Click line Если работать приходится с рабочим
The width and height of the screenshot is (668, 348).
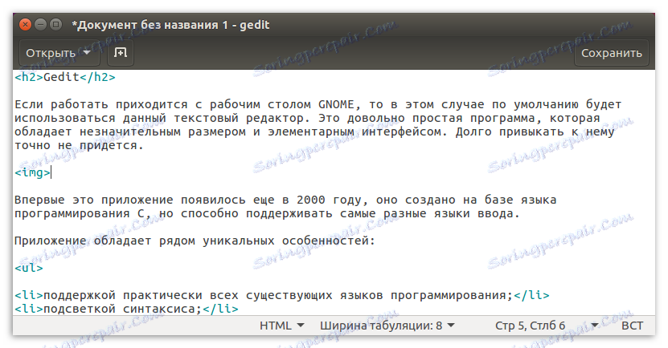pyautogui.click(x=318, y=104)
